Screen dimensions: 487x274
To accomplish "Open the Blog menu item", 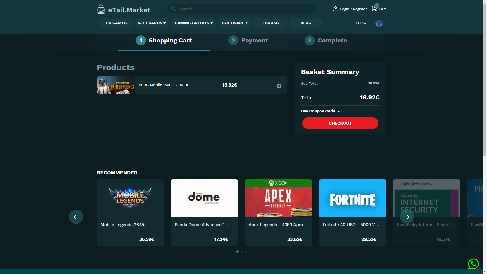I will pyautogui.click(x=306, y=23).
